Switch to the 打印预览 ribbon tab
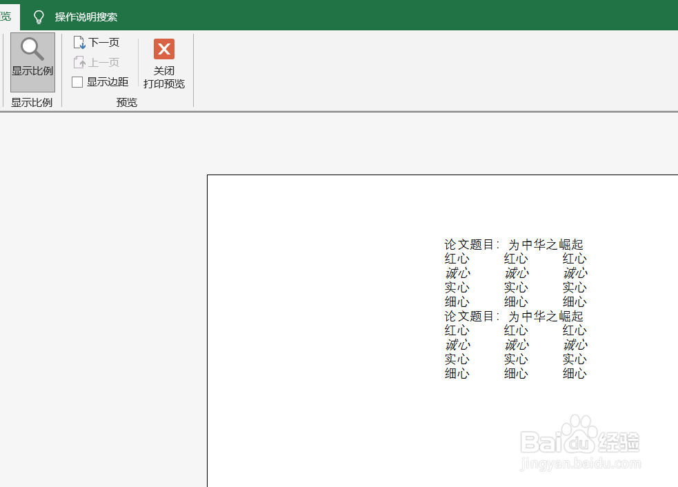678x487 pixels. coord(6,16)
